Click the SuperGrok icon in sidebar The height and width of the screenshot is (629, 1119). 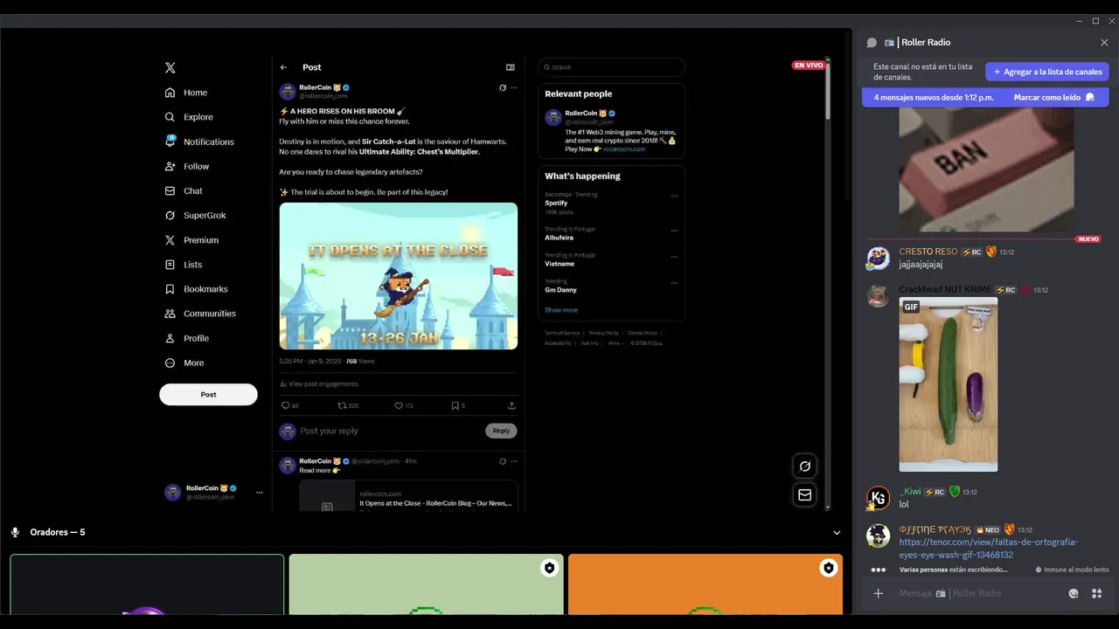tap(170, 215)
